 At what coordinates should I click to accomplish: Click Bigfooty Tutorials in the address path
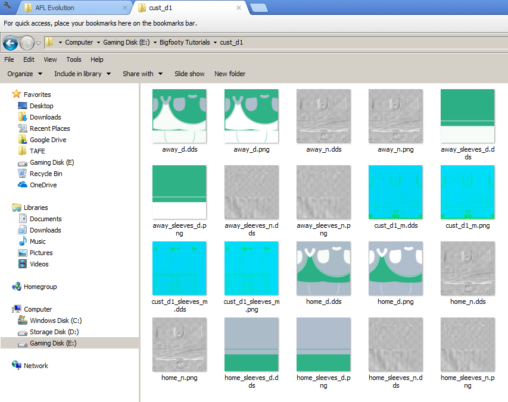point(185,42)
